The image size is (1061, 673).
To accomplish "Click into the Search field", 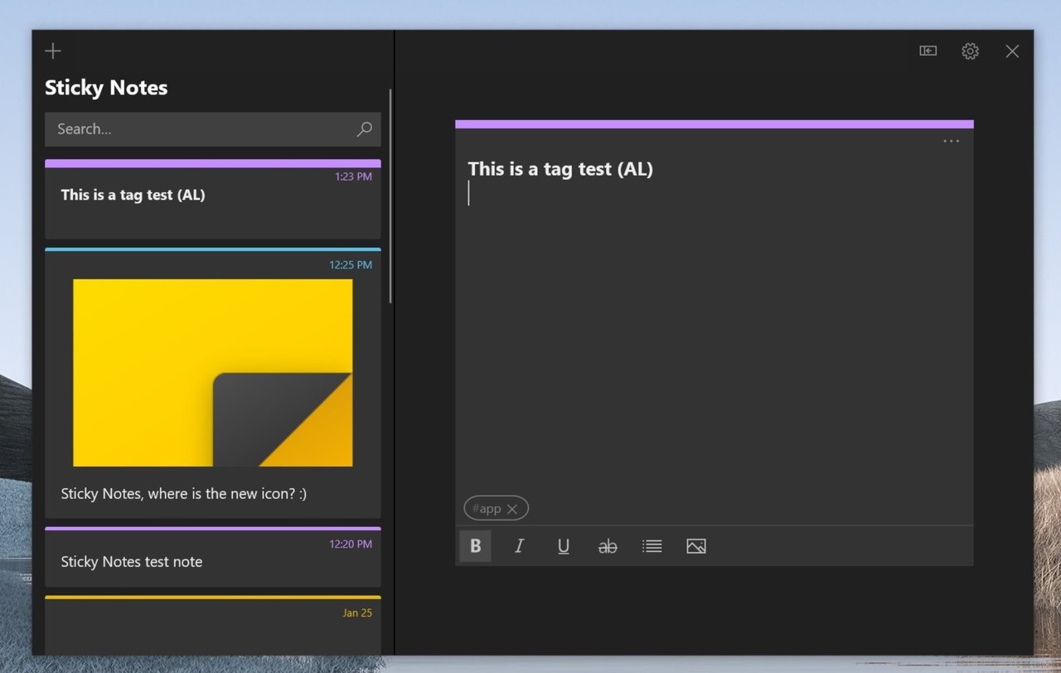I will (x=199, y=129).
